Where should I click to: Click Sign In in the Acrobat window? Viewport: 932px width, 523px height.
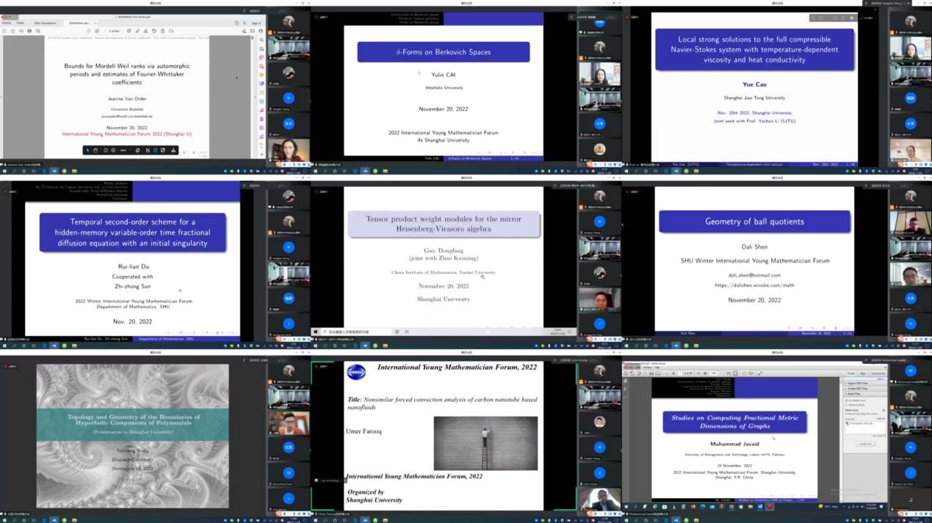pyautogui.click(x=256, y=23)
